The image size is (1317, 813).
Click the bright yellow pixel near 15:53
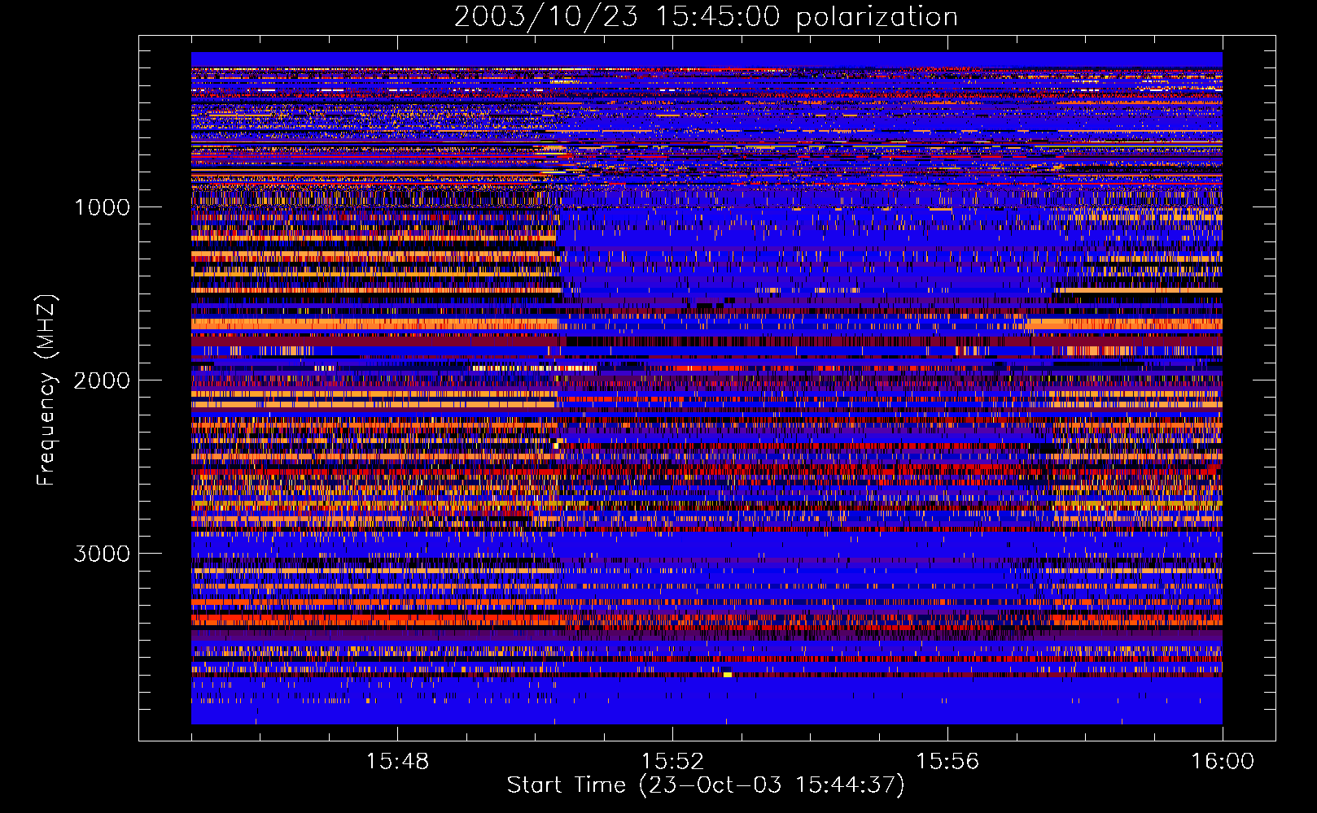pyautogui.click(x=727, y=674)
